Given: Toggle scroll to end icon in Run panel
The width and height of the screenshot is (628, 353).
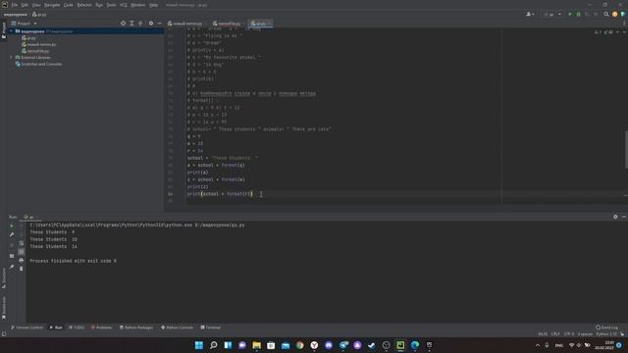Looking at the screenshot, I should 22,252.
